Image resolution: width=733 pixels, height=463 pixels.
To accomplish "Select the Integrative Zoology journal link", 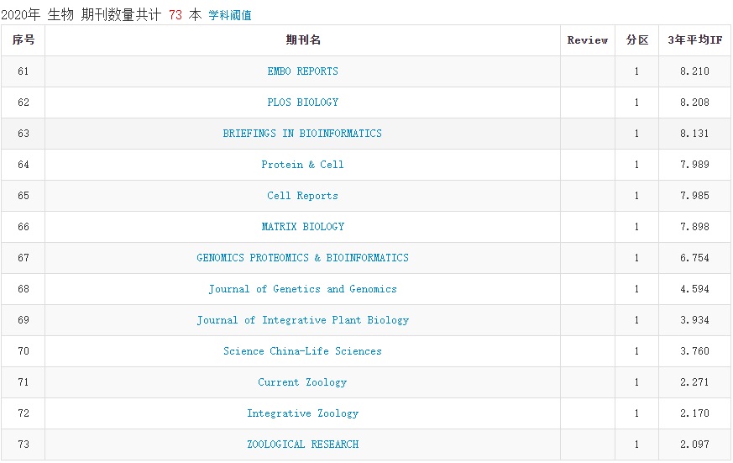I will tap(302, 413).
